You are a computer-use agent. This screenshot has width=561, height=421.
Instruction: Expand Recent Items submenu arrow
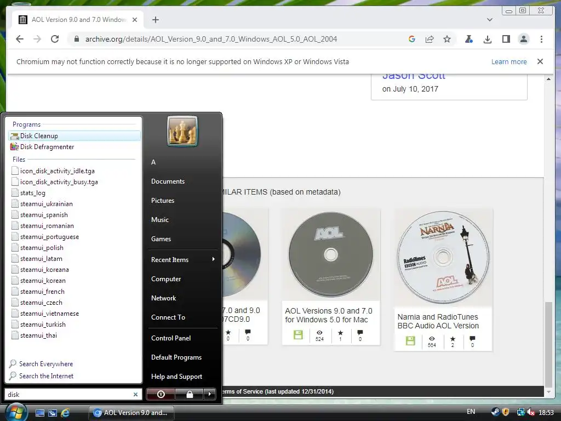click(x=213, y=259)
